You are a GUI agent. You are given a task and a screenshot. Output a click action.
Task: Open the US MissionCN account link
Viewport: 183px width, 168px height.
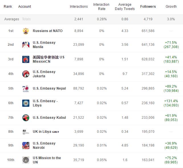48,59
